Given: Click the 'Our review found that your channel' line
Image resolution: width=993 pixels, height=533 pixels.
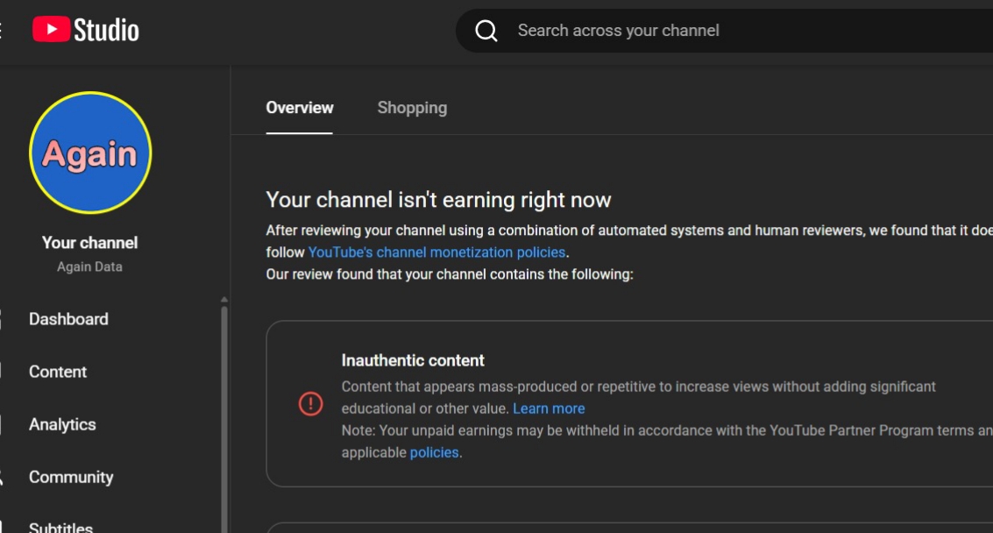Looking at the screenshot, I should (450, 274).
